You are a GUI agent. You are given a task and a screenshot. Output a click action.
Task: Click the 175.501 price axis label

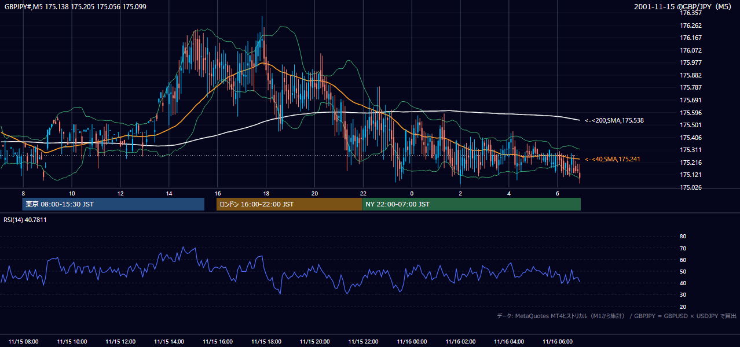(691, 125)
